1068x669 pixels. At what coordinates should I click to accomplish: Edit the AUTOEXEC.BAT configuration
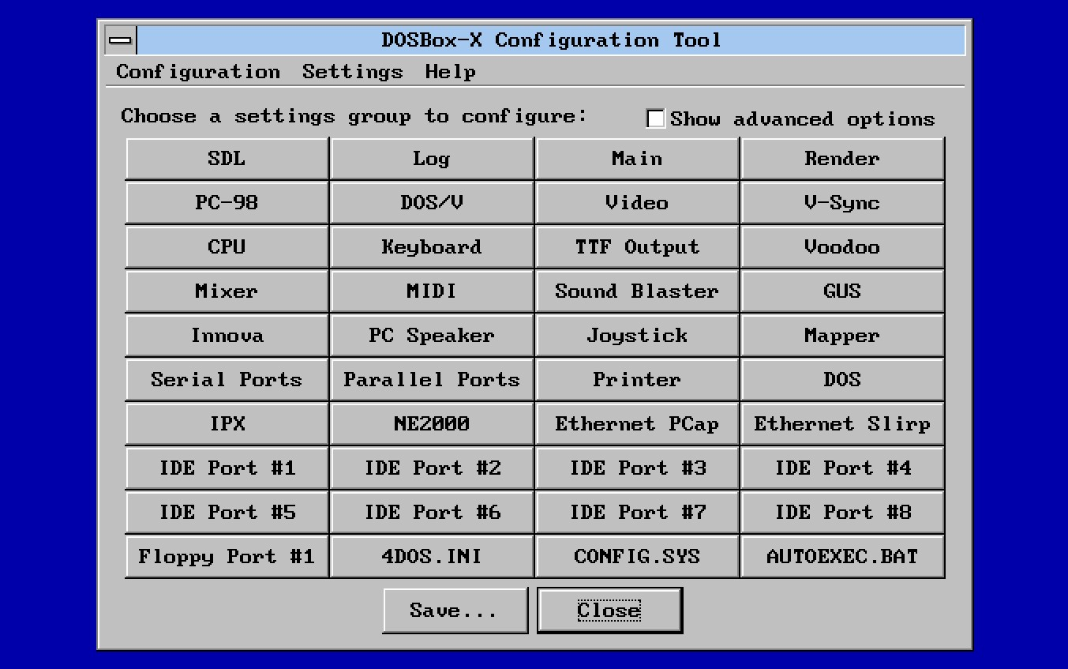click(x=841, y=556)
